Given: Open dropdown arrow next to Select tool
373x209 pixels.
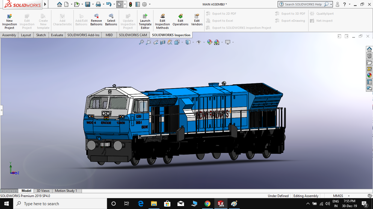Looking at the screenshot, I should 125,4.
